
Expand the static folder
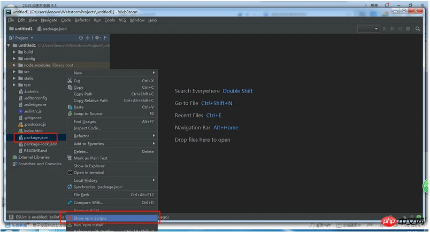click(14, 78)
